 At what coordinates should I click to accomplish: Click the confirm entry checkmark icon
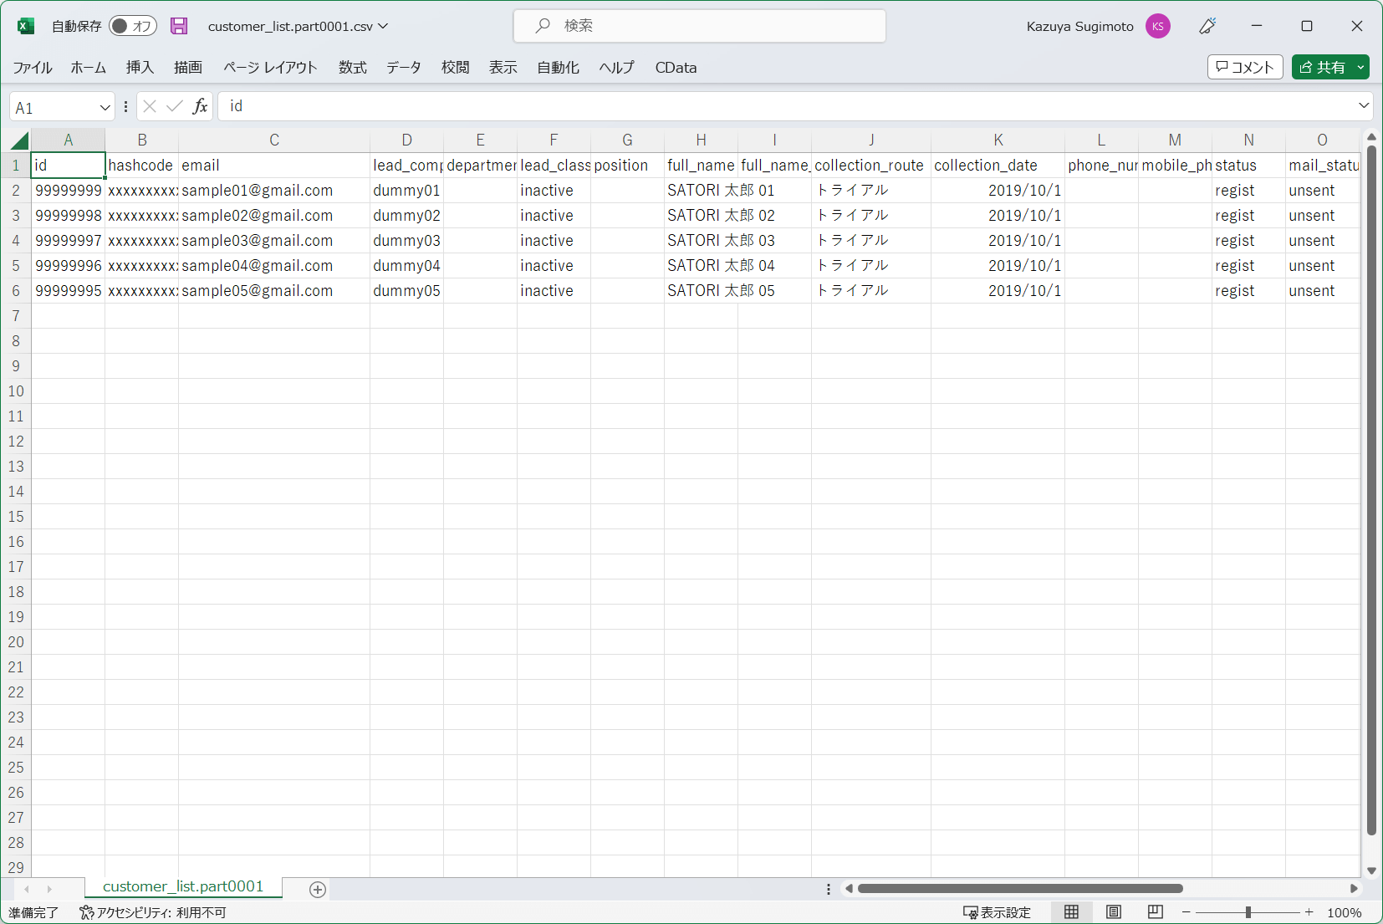click(175, 106)
